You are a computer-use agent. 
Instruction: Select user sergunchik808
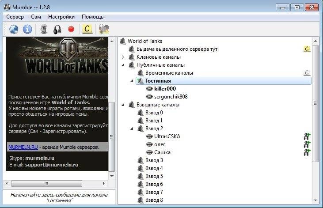click(171, 97)
